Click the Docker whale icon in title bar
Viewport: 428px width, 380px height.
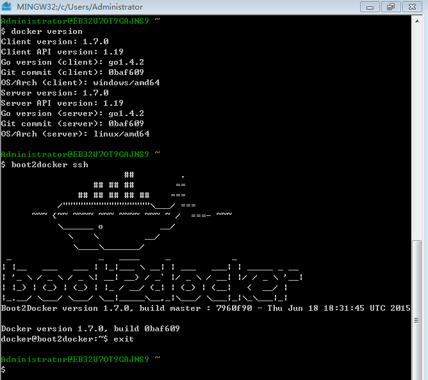point(6,6)
